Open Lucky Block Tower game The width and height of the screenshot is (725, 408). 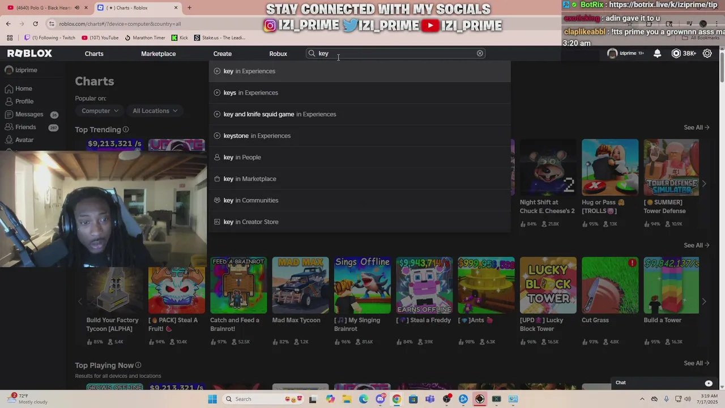click(x=548, y=286)
